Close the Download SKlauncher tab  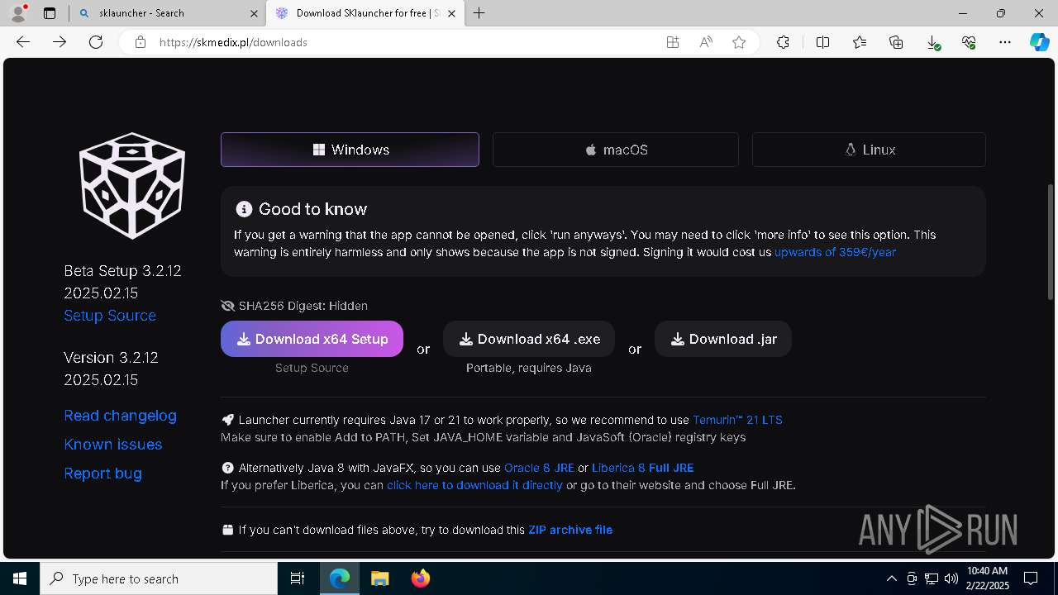tap(451, 13)
